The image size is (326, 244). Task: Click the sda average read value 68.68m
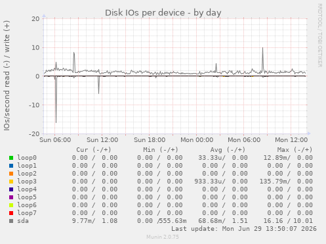[x=210, y=221]
